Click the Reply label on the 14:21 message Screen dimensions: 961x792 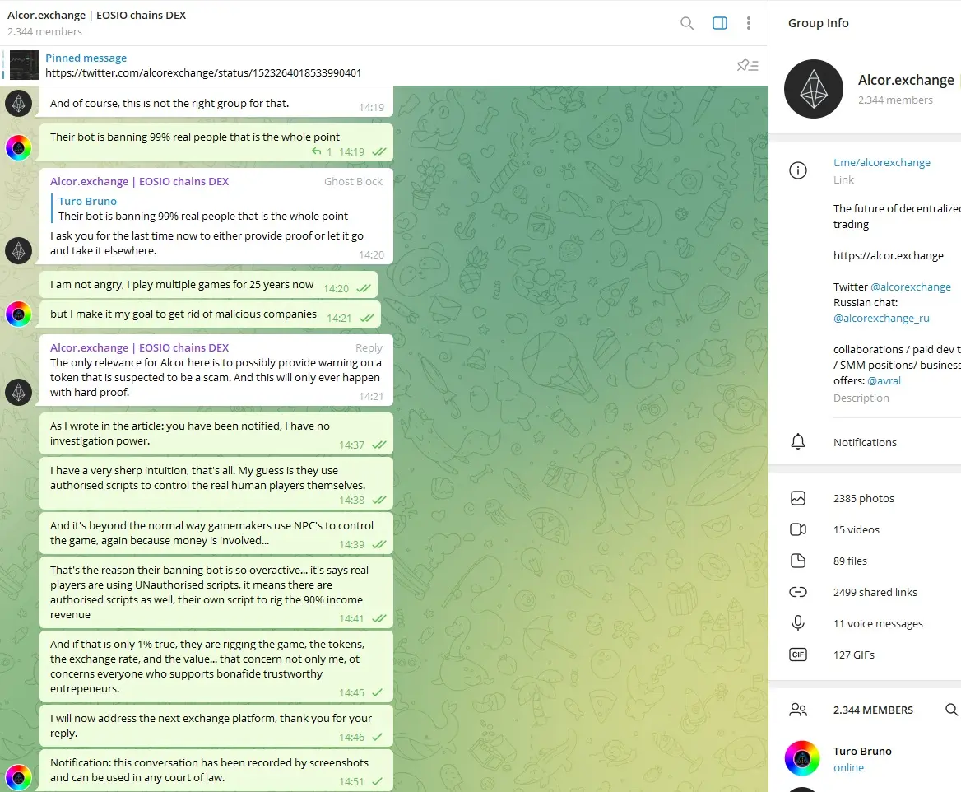coord(369,348)
